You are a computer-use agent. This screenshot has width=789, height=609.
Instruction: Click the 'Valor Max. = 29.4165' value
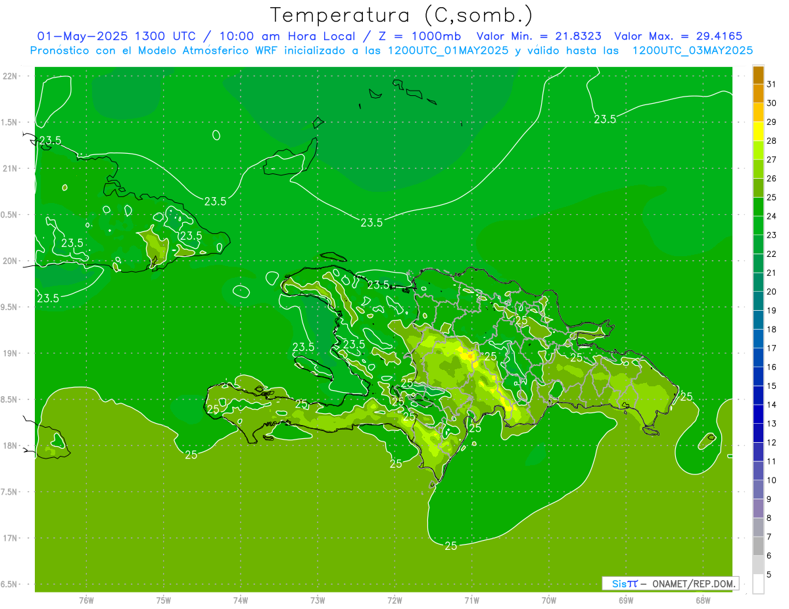678,36
